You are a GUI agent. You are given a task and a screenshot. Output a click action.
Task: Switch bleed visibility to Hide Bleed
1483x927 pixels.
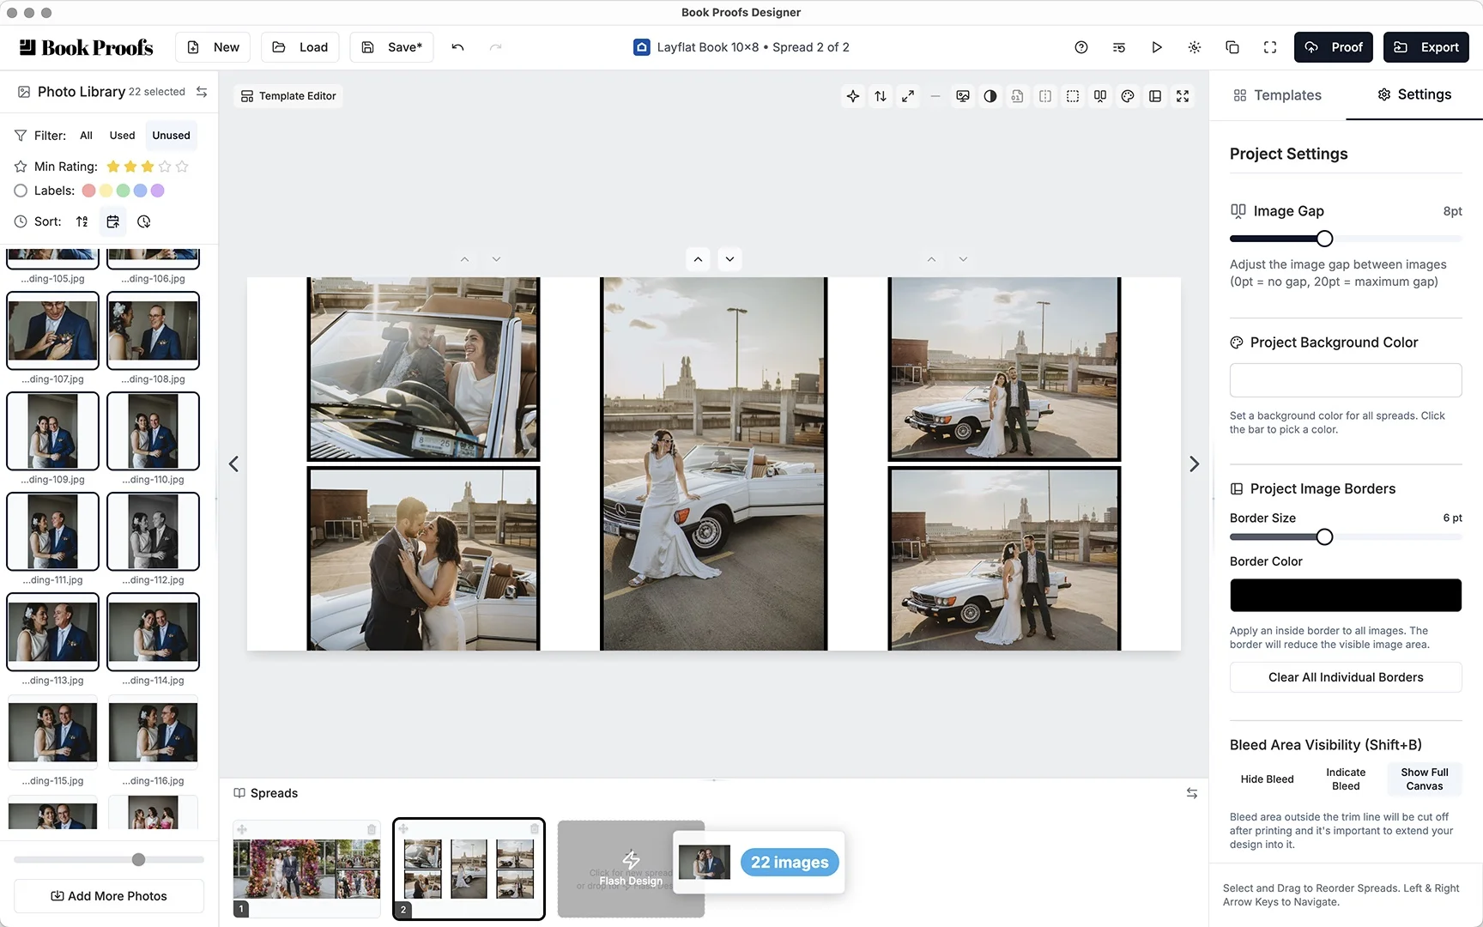(x=1267, y=779)
